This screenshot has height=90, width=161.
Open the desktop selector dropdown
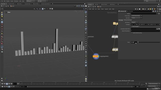[x=31, y=1]
